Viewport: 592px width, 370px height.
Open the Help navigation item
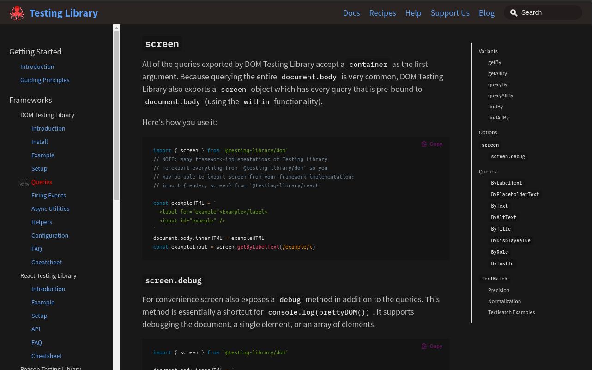[x=413, y=13]
